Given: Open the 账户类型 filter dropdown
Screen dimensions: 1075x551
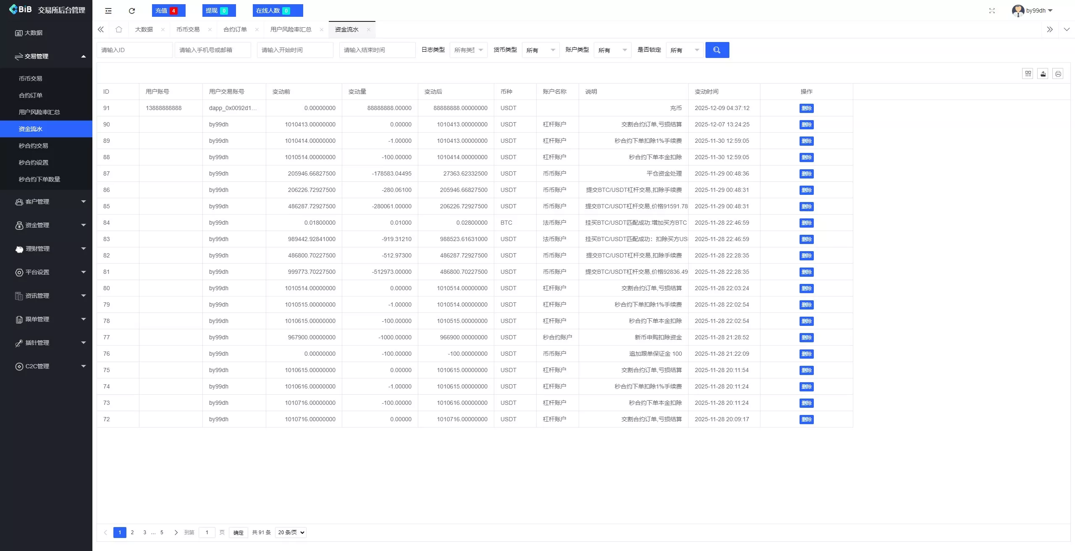Looking at the screenshot, I should [x=613, y=50].
